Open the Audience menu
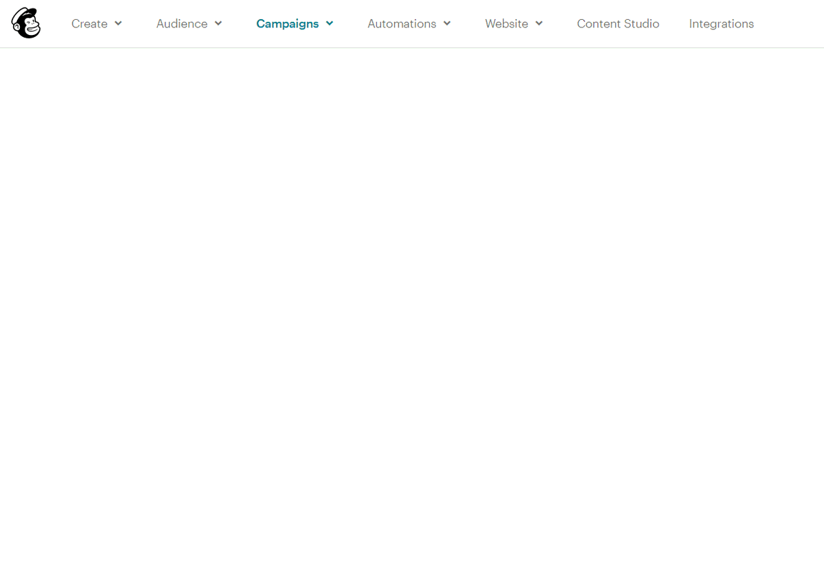The image size is (824, 588). [181, 23]
